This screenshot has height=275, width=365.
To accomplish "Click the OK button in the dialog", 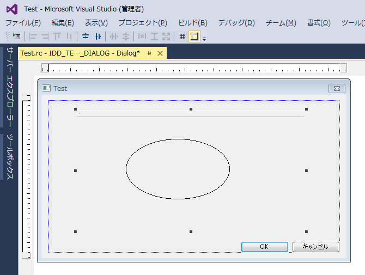I will 264,247.
